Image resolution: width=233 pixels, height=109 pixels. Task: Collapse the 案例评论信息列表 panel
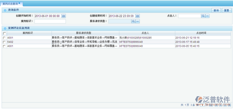point(5,28)
